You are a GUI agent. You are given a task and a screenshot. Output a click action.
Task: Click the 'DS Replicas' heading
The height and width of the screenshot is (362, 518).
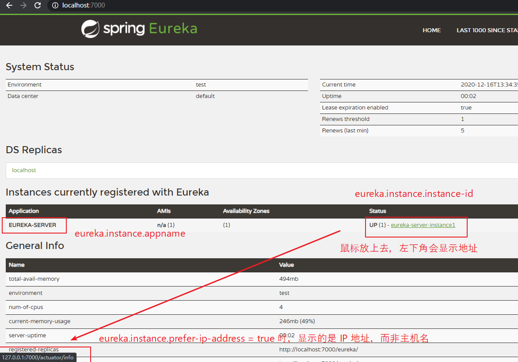point(34,150)
